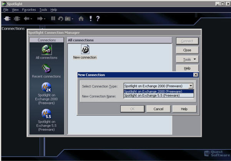Click Help in New Connection dialog
Screen dimensions: 231x161
click(x=184, y=109)
